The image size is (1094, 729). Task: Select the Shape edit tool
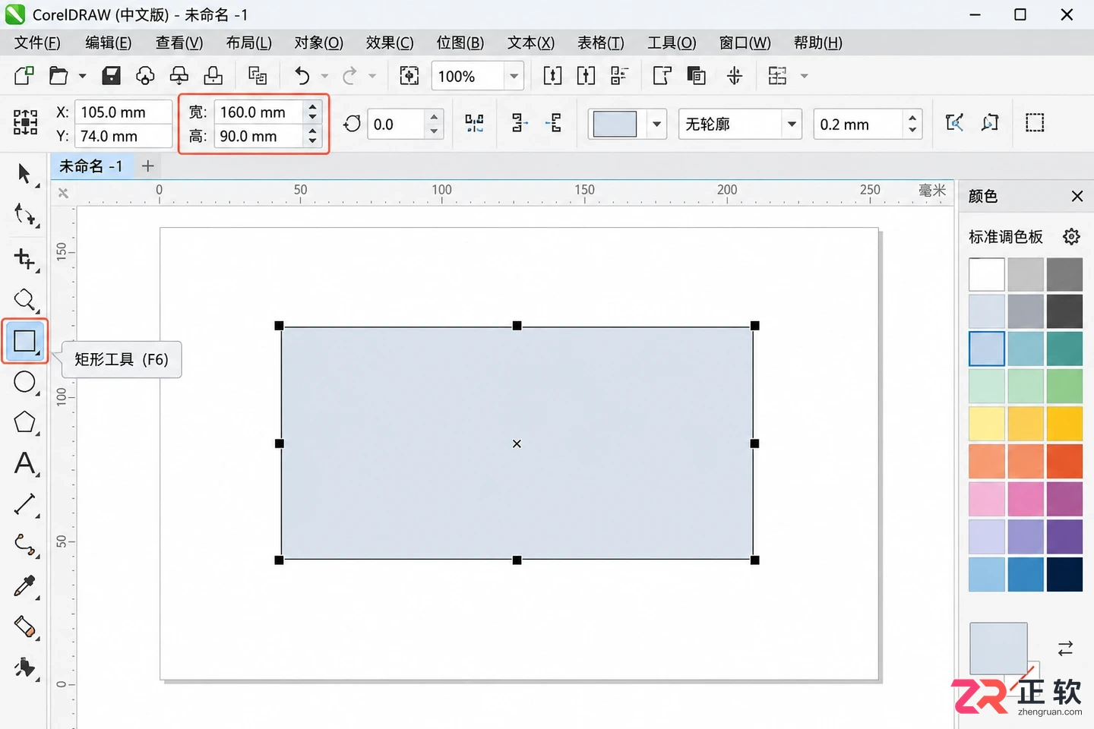(24, 216)
